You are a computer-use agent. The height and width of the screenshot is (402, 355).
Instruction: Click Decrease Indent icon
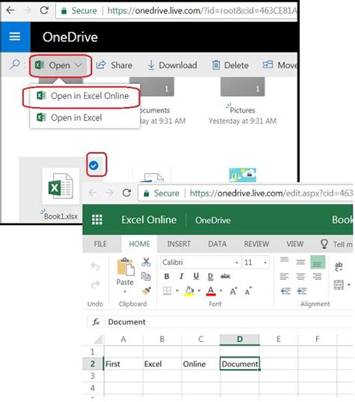(285, 291)
